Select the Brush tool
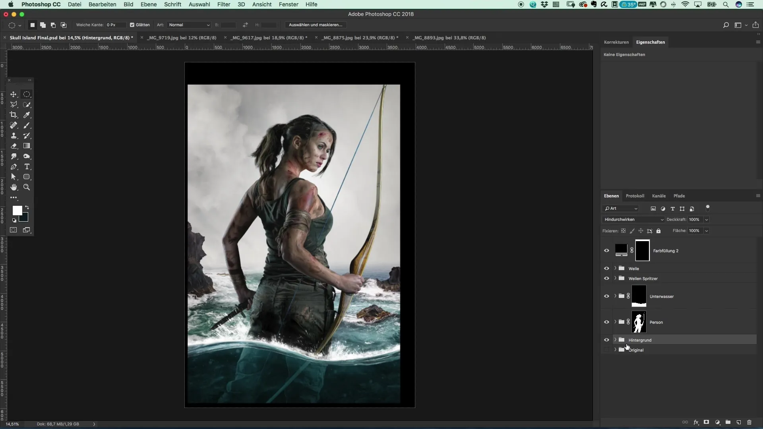 coord(27,125)
